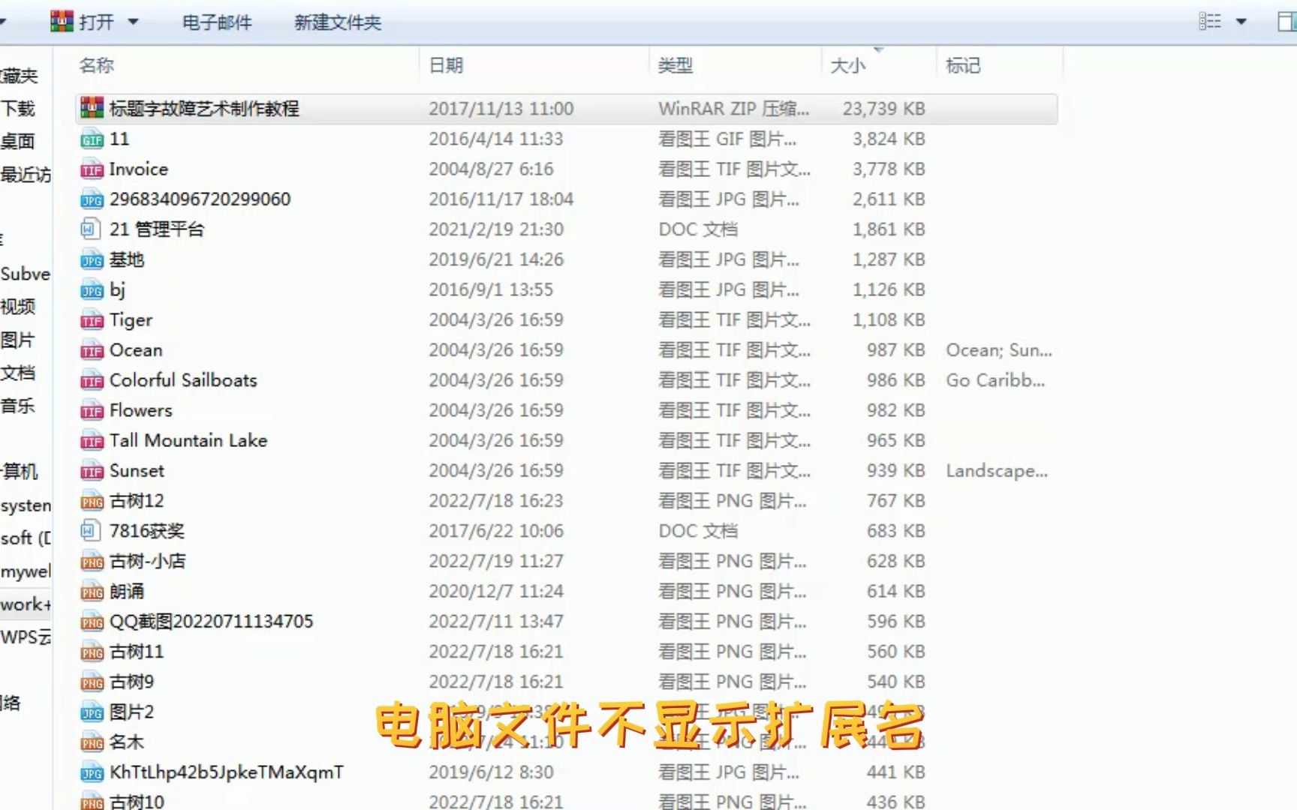
Task: Click the change view icon in the toolbar
Action: 1209,21
